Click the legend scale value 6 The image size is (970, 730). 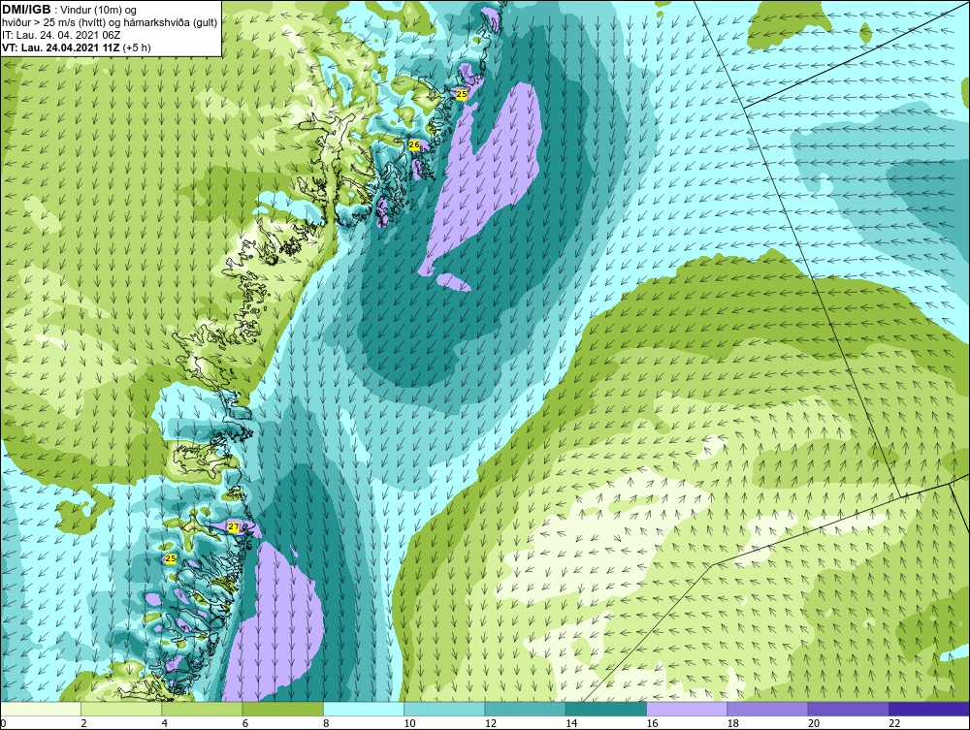245,723
